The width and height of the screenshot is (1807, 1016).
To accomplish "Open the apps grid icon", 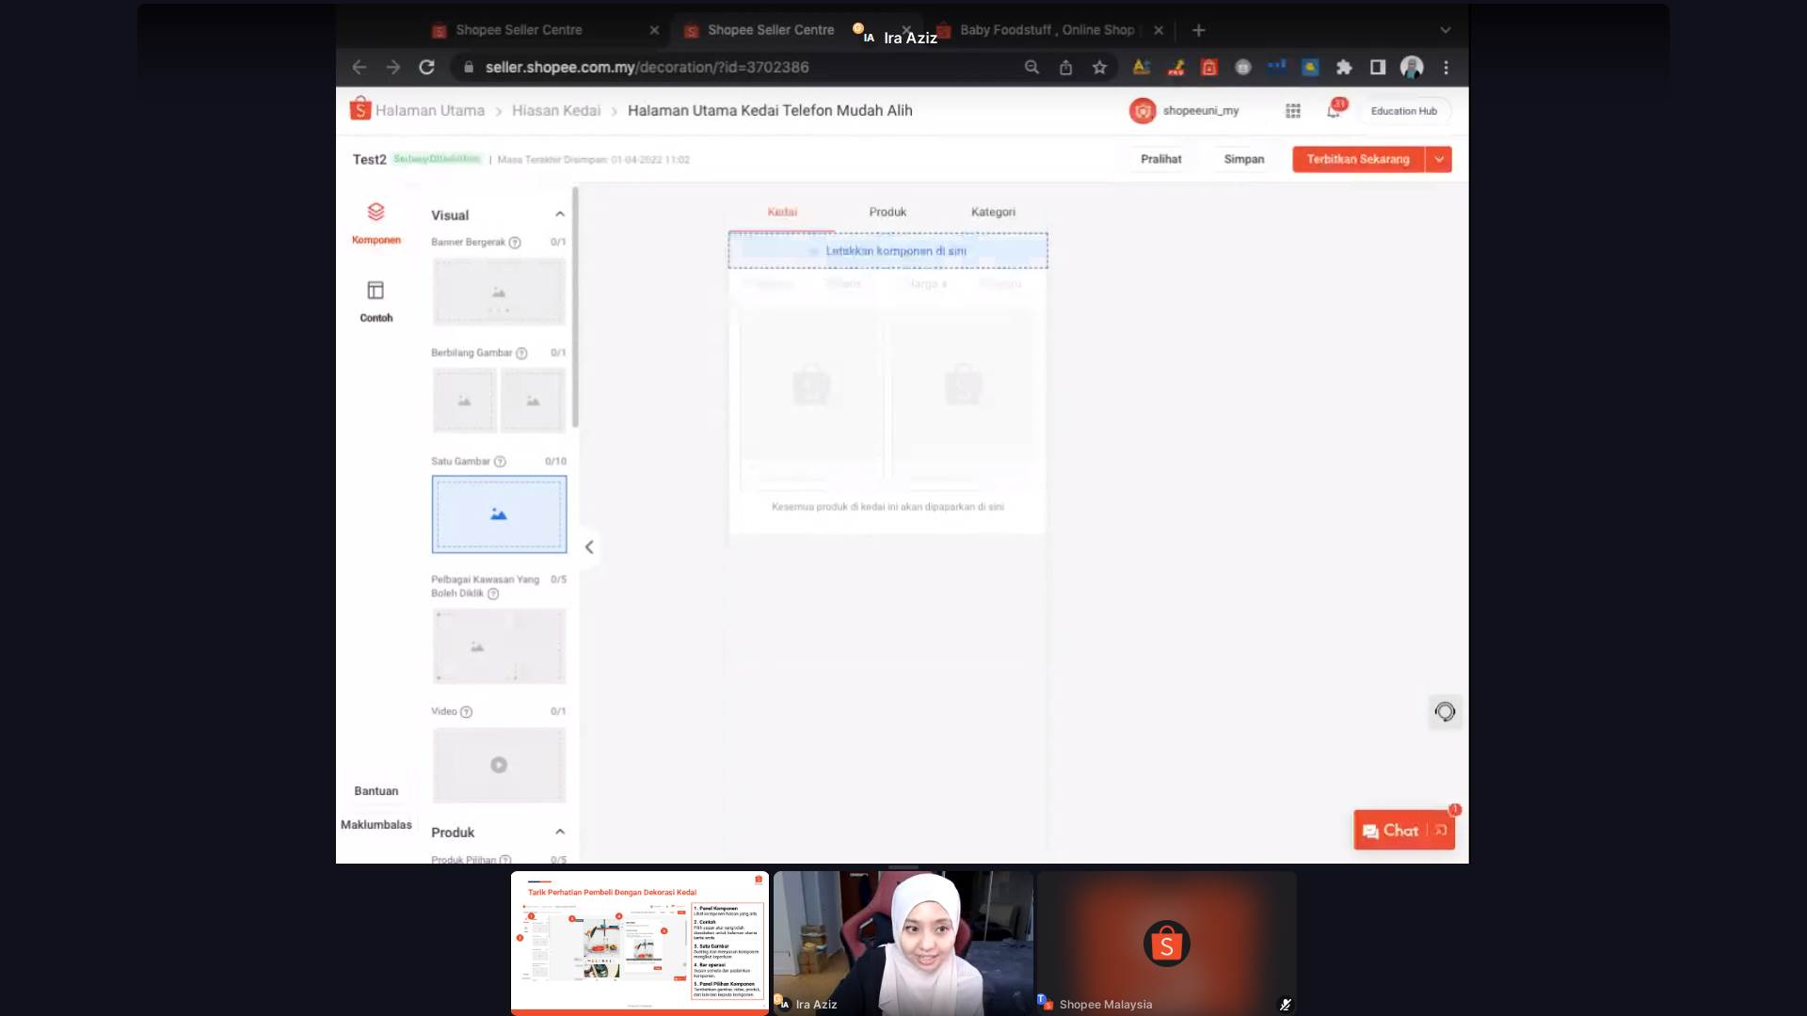I will pos(1293,111).
